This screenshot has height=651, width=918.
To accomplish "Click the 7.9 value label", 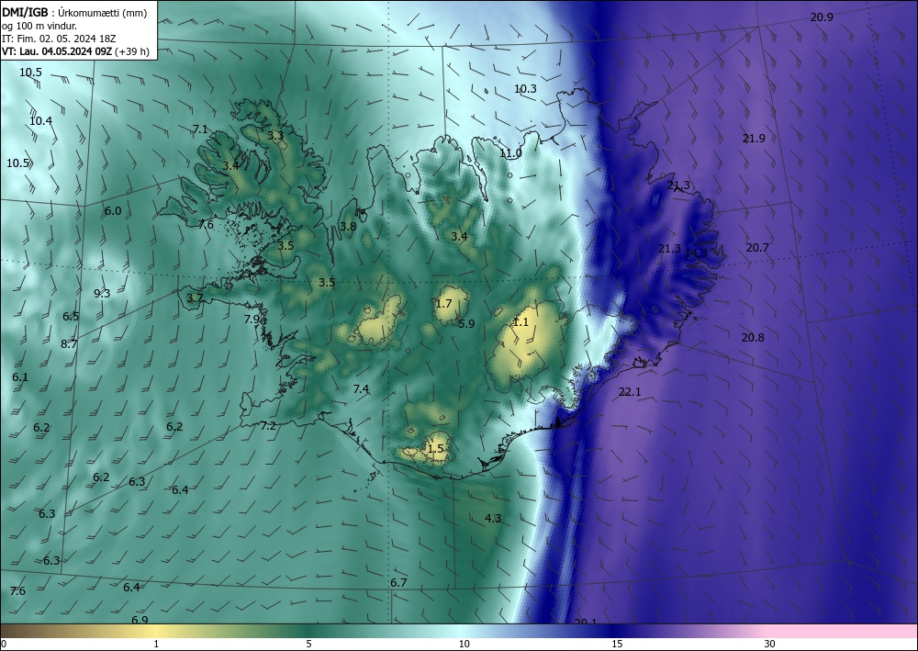I will click(252, 320).
